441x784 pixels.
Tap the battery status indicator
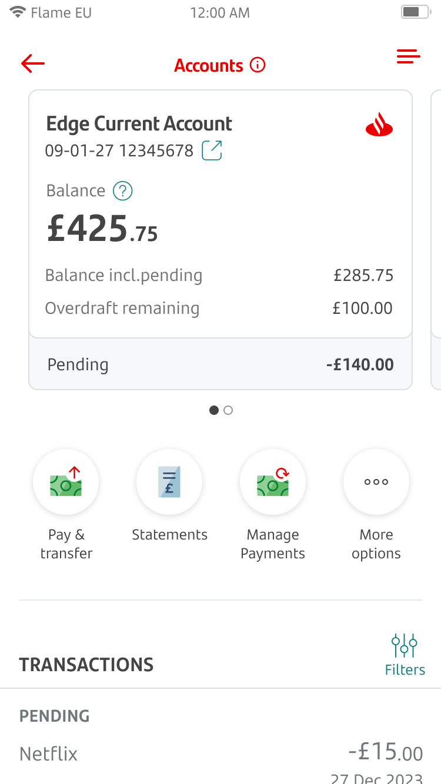pyautogui.click(x=416, y=12)
